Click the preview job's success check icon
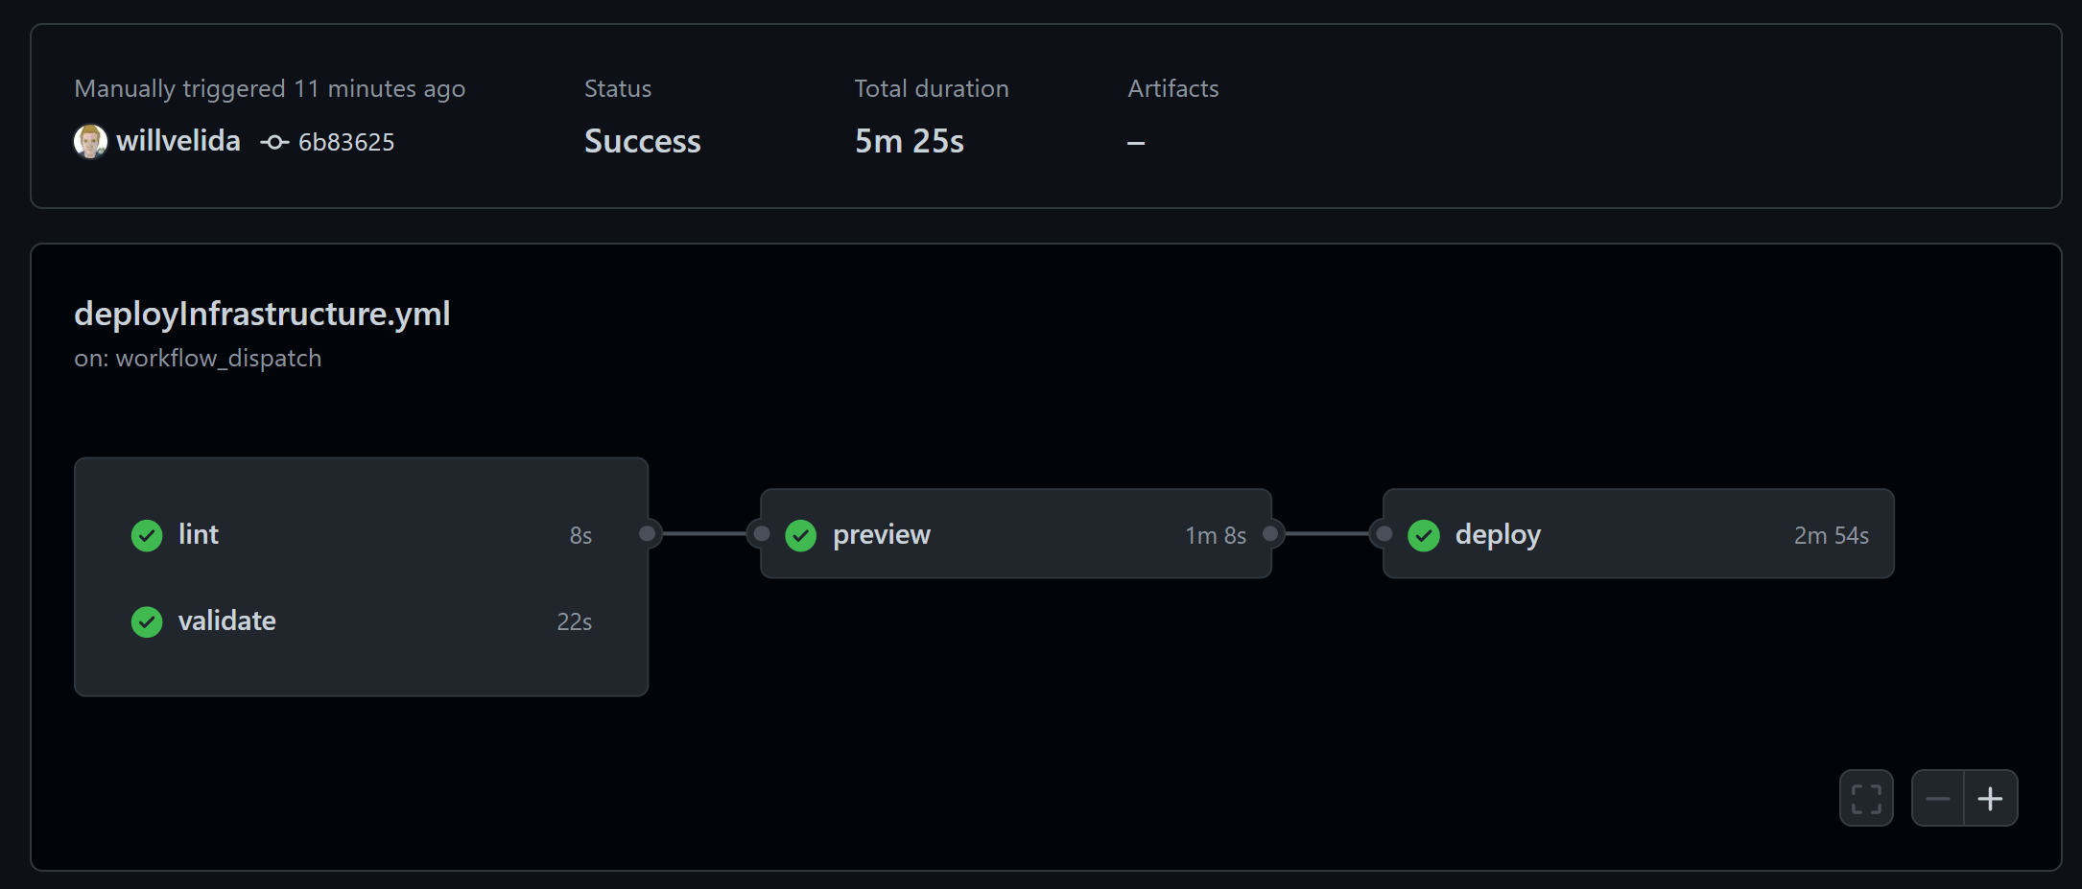Viewport: 2082px width, 889px height. coord(801,535)
